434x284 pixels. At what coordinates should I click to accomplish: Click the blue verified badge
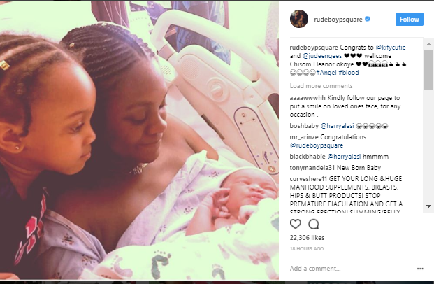click(x=368, y=19)
